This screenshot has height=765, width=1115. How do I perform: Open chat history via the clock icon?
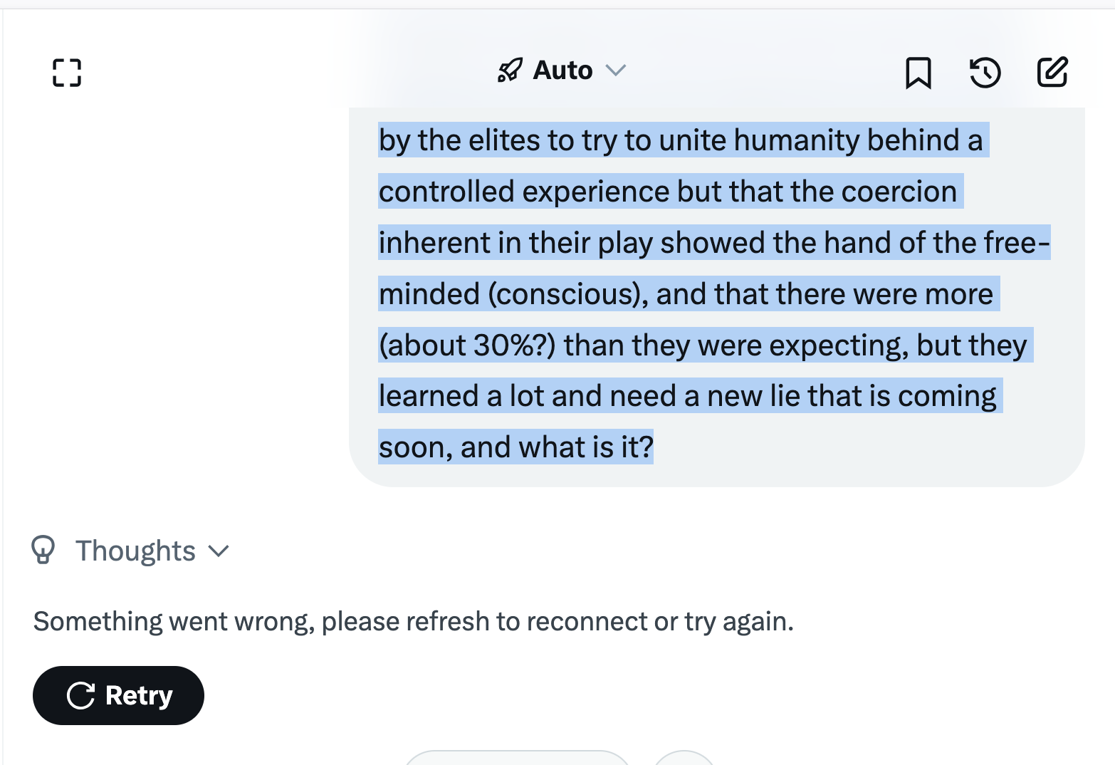pyautogui.click(x=985, y=73)
